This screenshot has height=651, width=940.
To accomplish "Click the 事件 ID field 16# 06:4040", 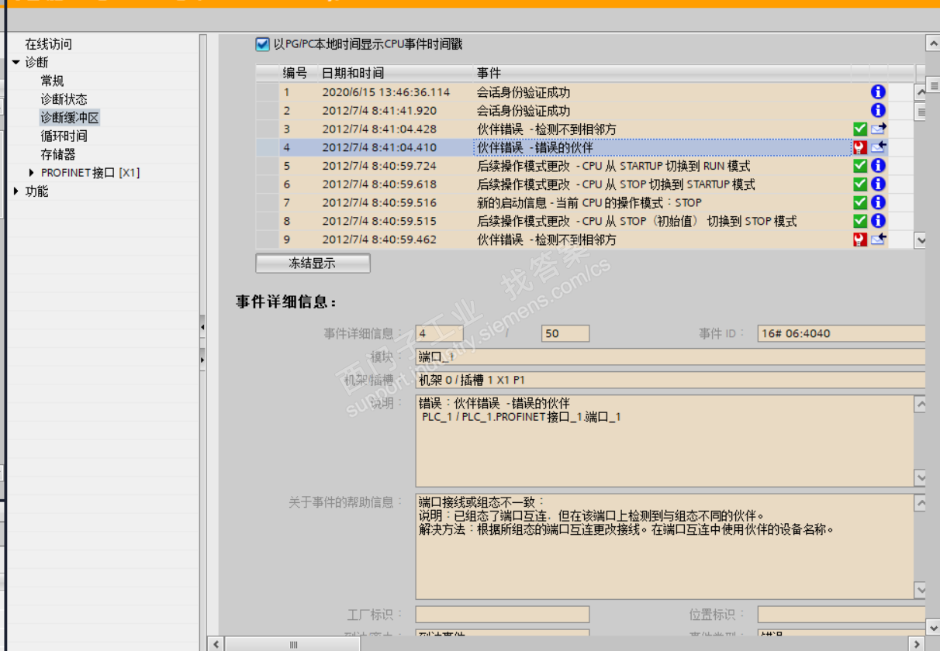I will (x=842, y=333).
